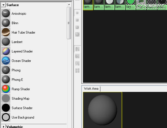This screenshot has height=128, width=167.
Task: Click the Create bar scrollbar thumb
Action: pyautogui.click(x=69, y=23)
